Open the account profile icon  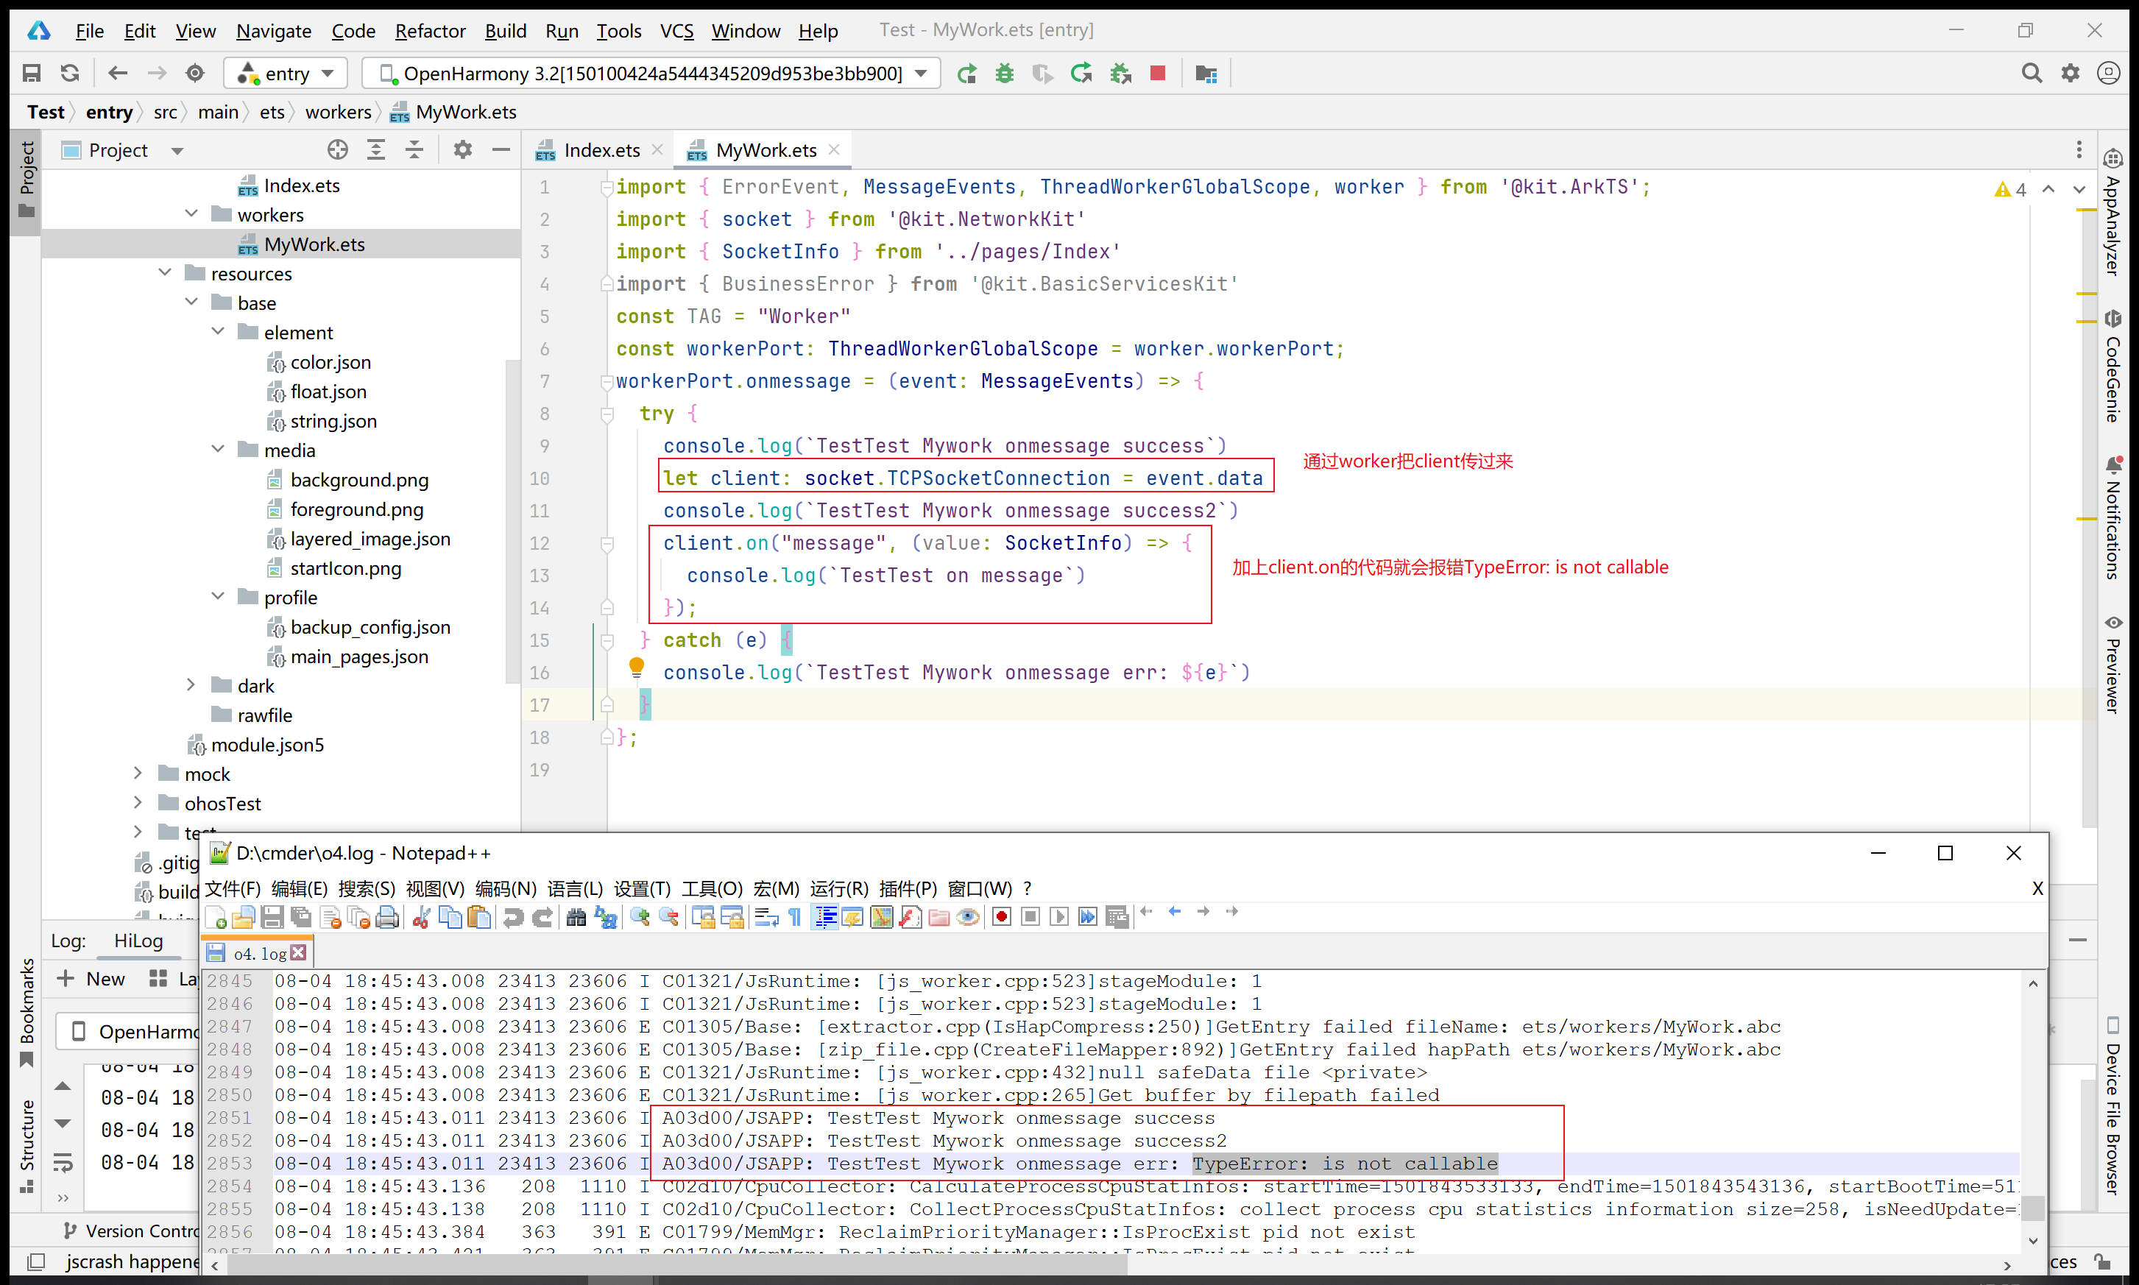[x=2109, y=74]
